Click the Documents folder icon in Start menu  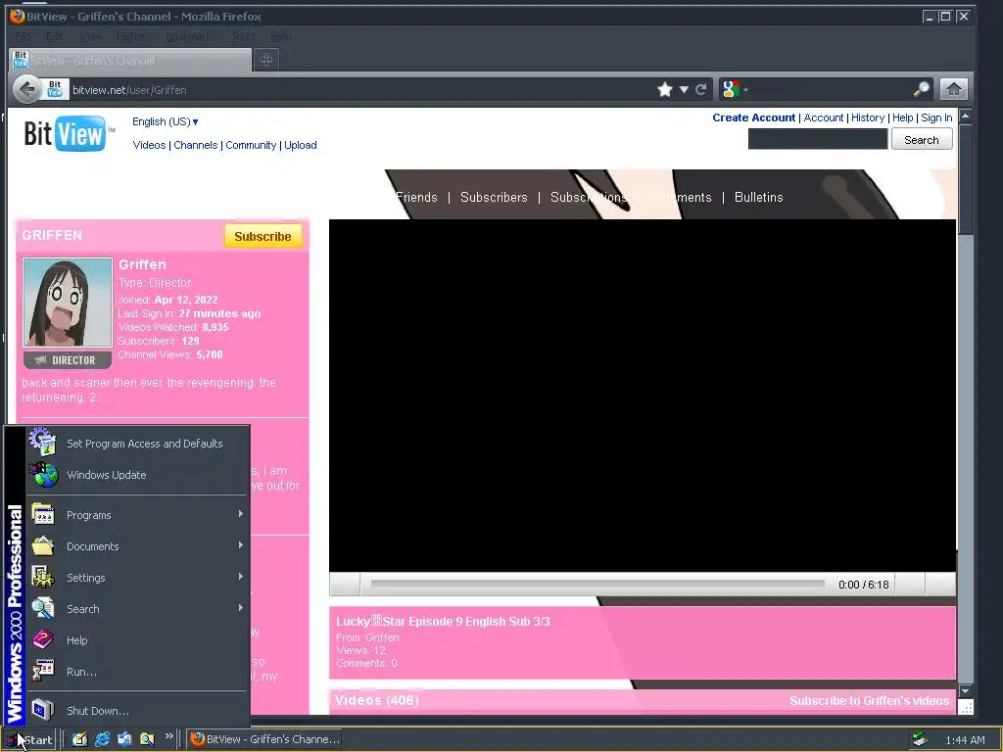tap(43, 545)
